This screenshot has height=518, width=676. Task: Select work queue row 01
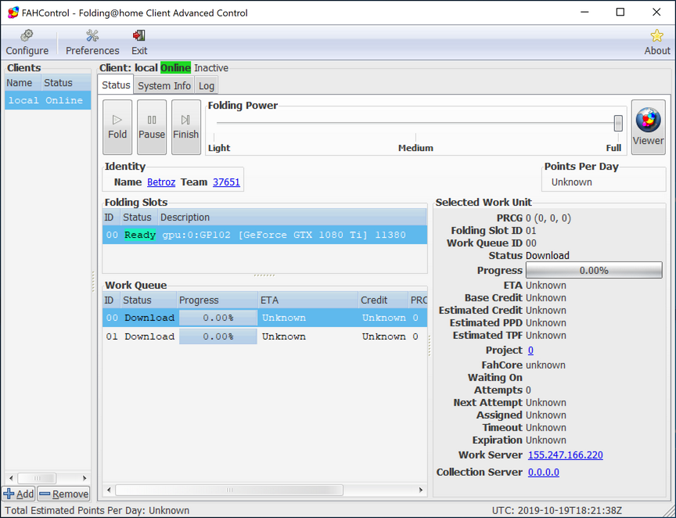coord(264,336)
